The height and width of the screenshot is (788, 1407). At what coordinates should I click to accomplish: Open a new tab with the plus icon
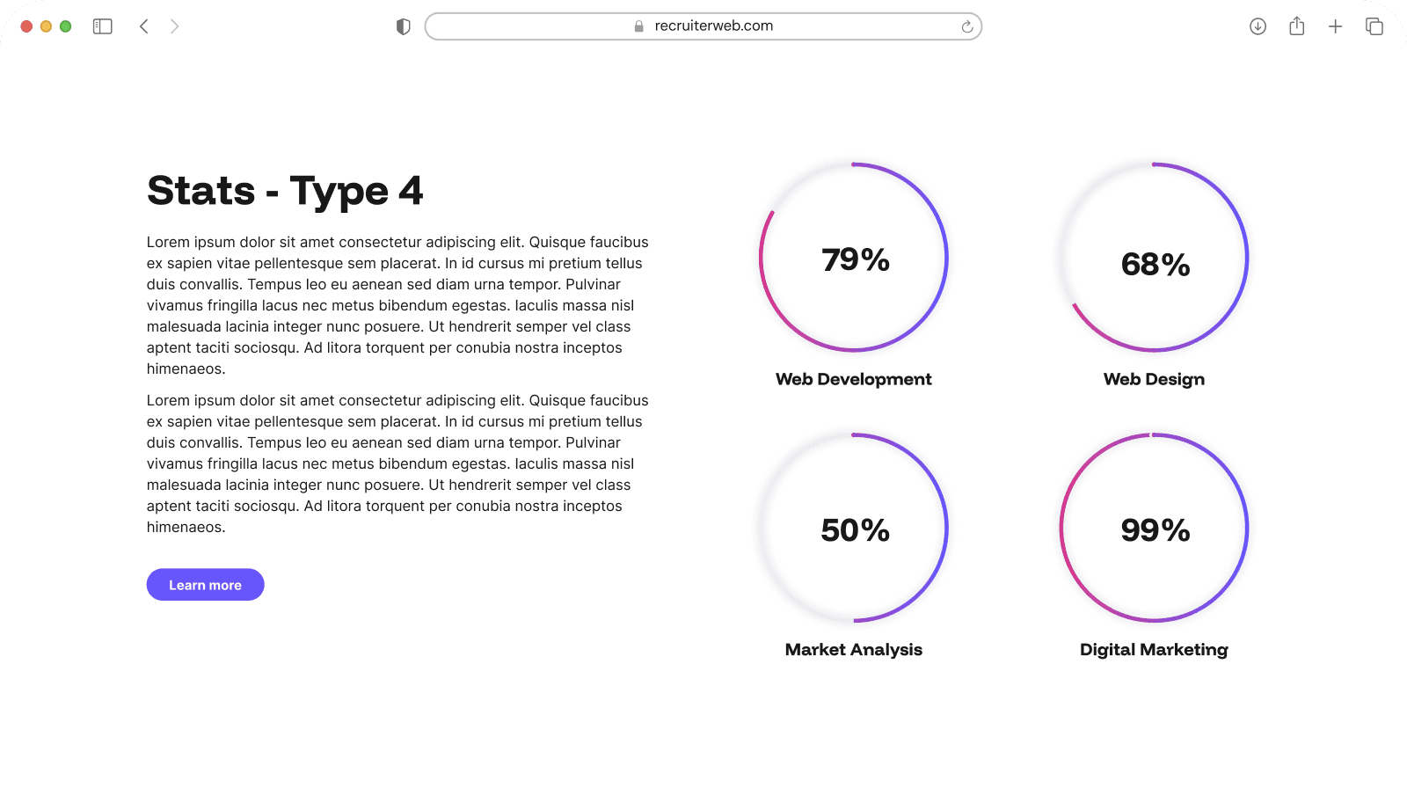coord(1334,26)
